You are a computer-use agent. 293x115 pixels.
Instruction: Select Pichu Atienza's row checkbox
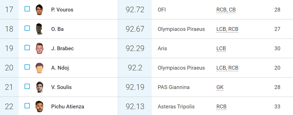click(x=27, y=106)
